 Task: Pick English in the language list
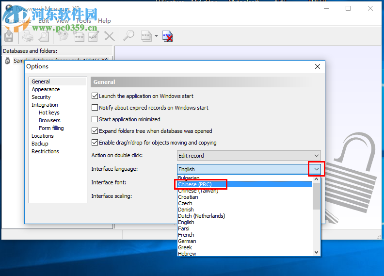point(245,222)
